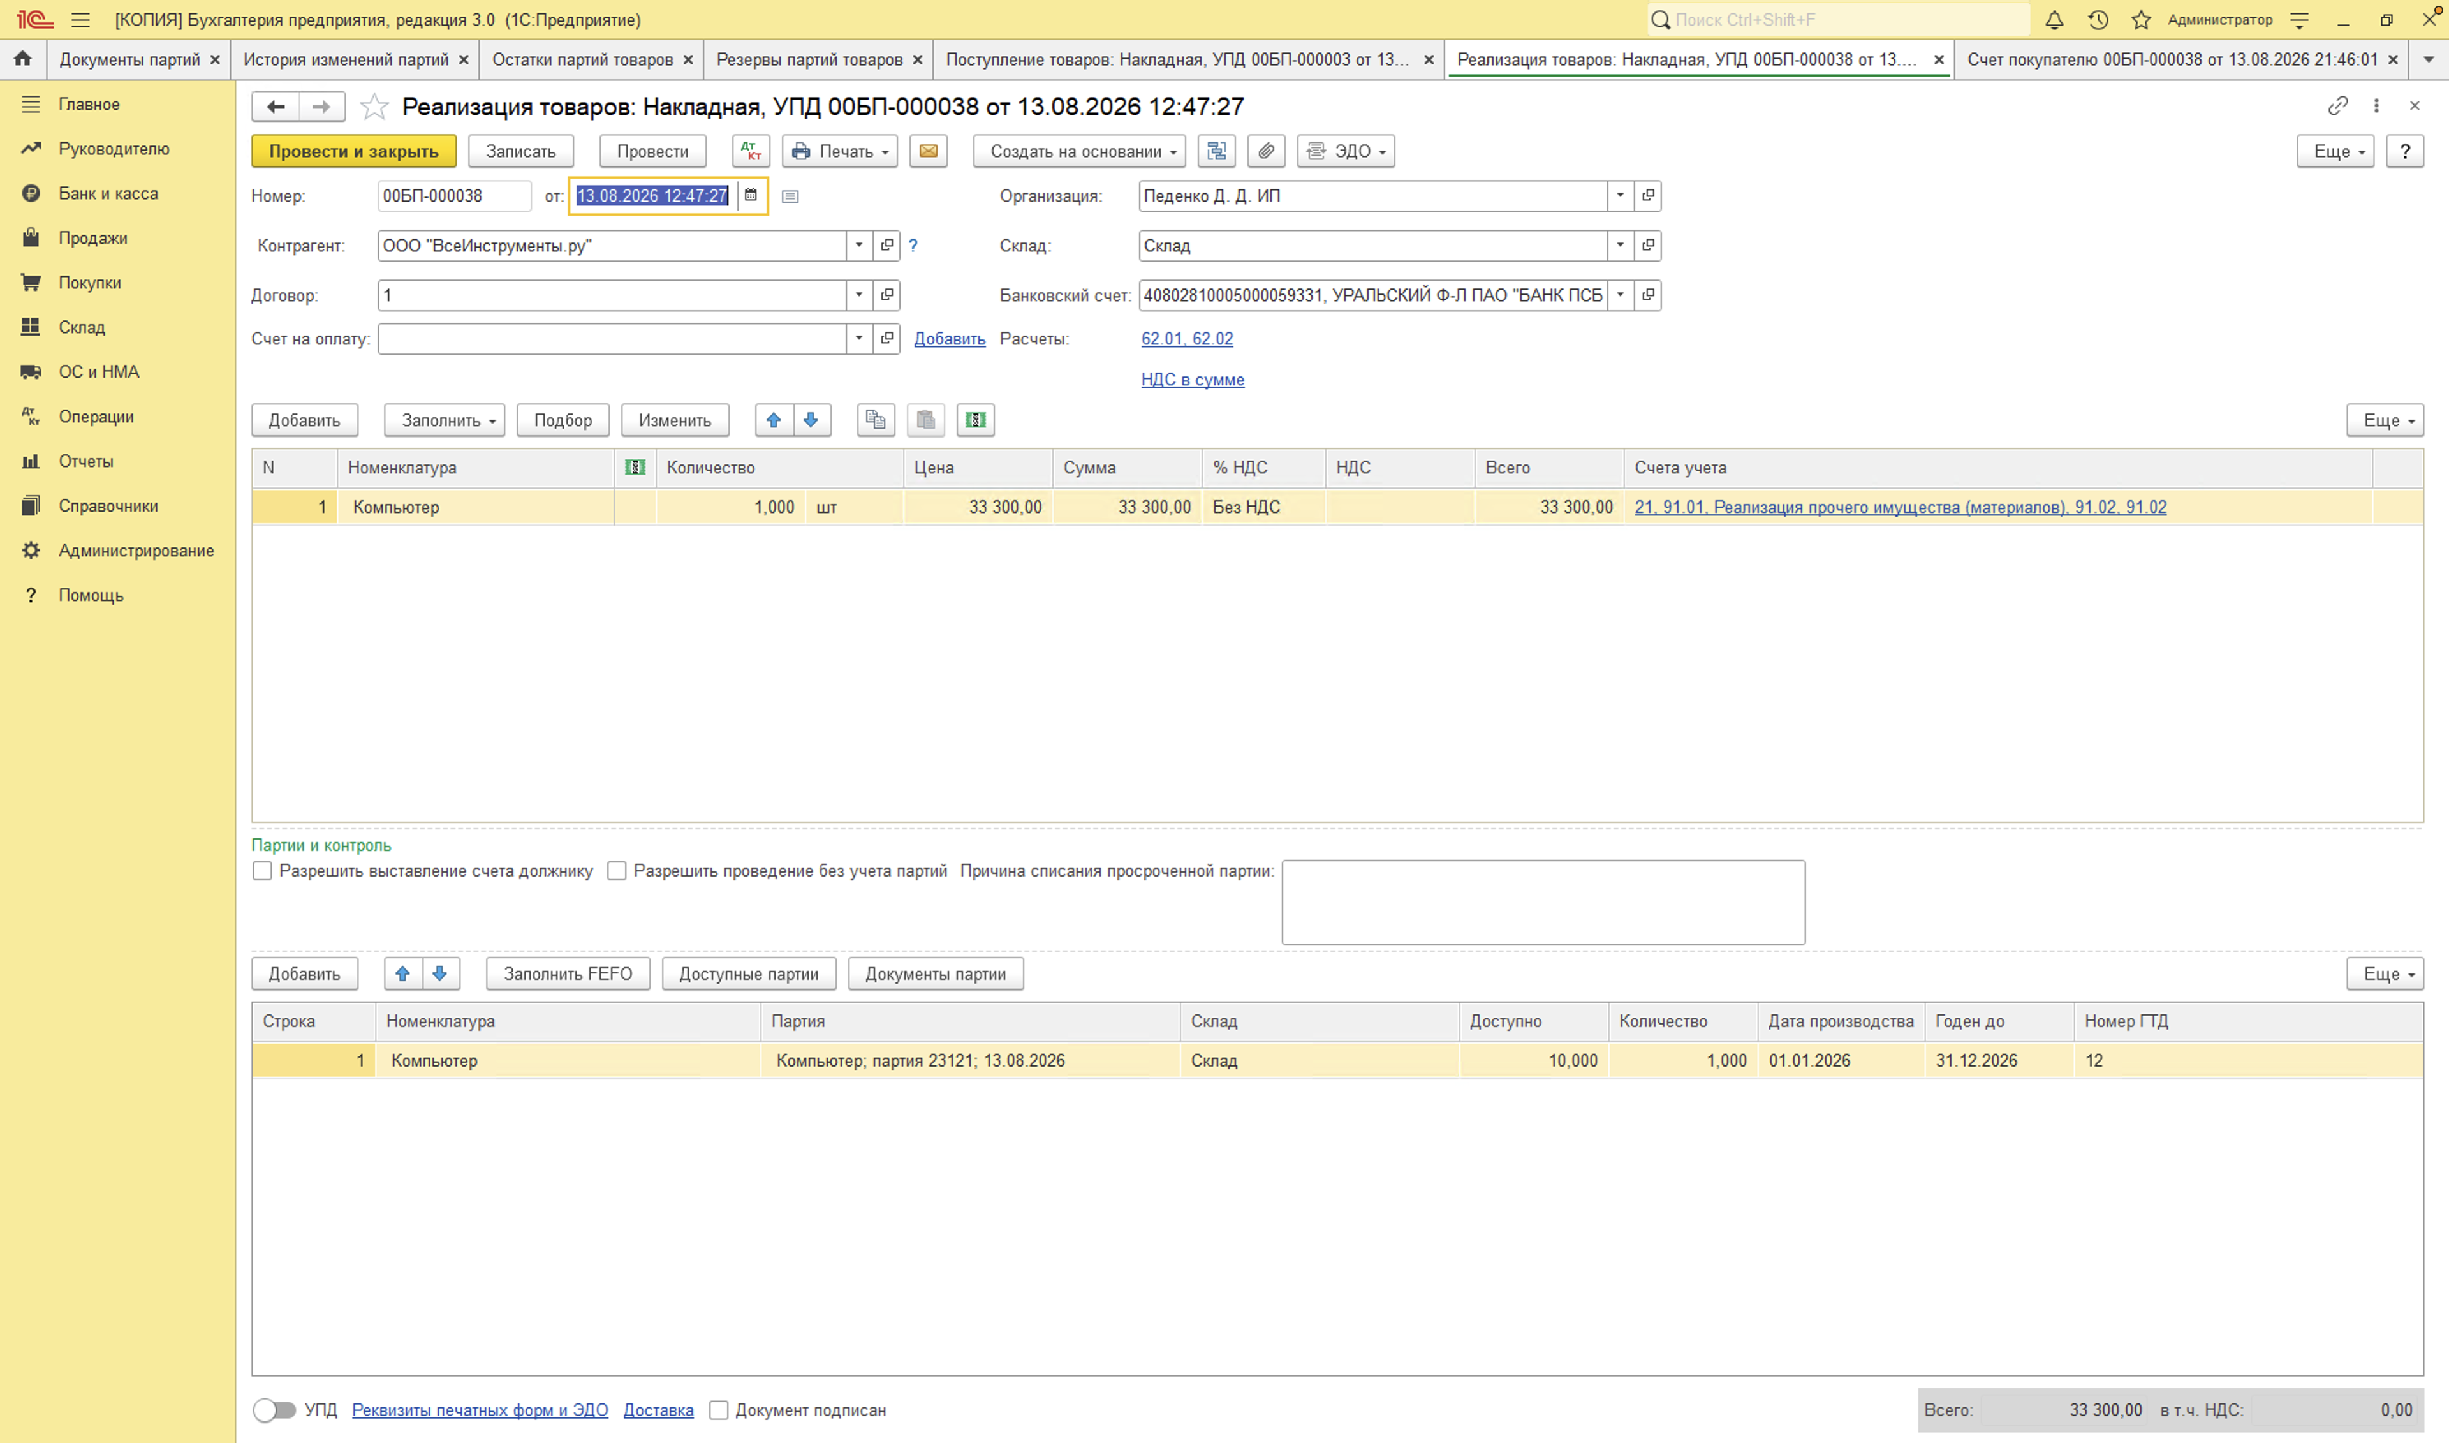
Task: Click Причина списания просроченной партии field
Action: [1543, 901]
